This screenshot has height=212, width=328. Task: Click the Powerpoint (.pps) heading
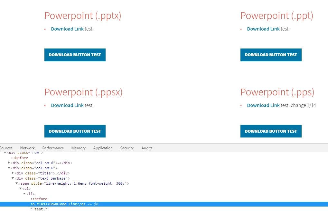[277, 92]
